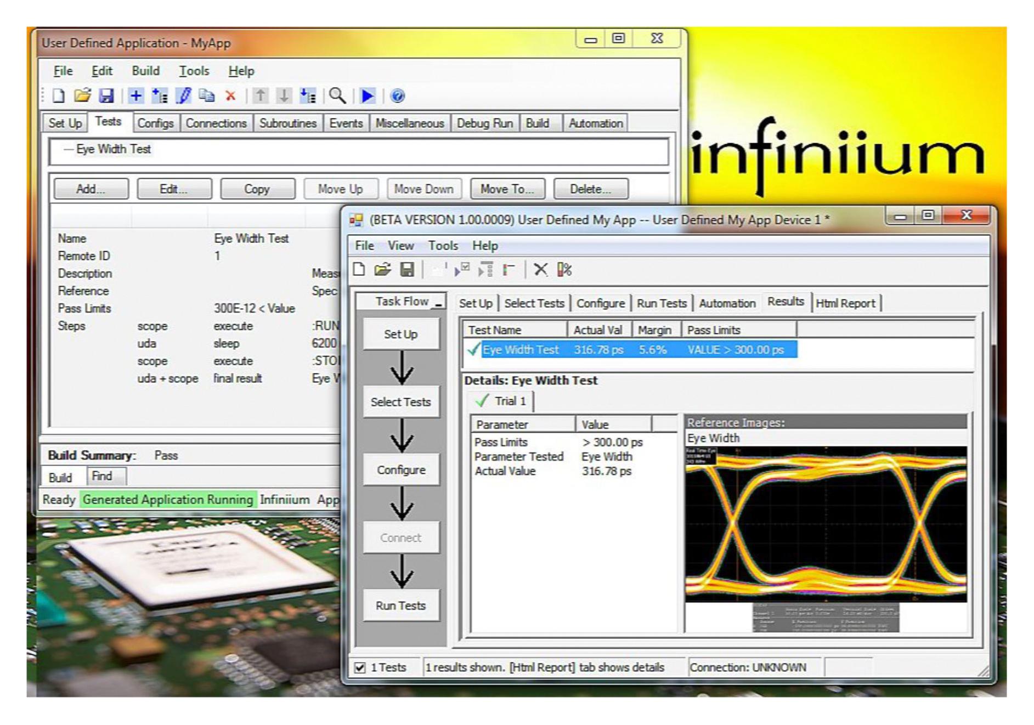The image size is (1034, 725).
Task: Click New document icon in My App Device window
Action: pos(359,269)
